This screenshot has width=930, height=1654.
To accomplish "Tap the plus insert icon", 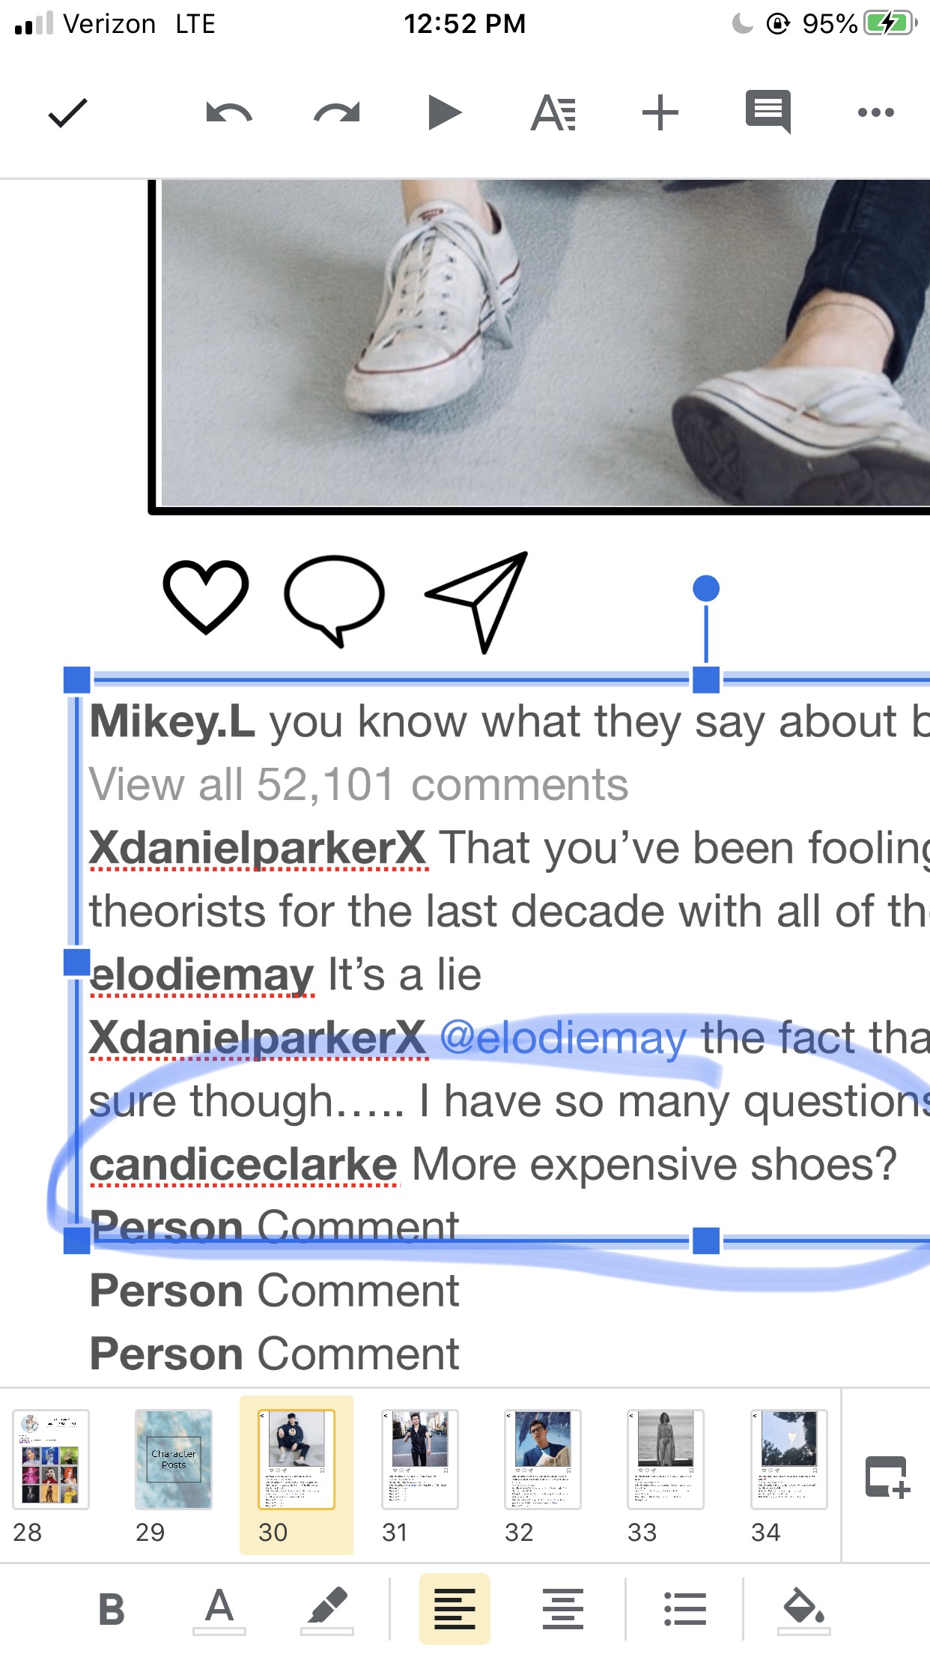I will point(660,113).
